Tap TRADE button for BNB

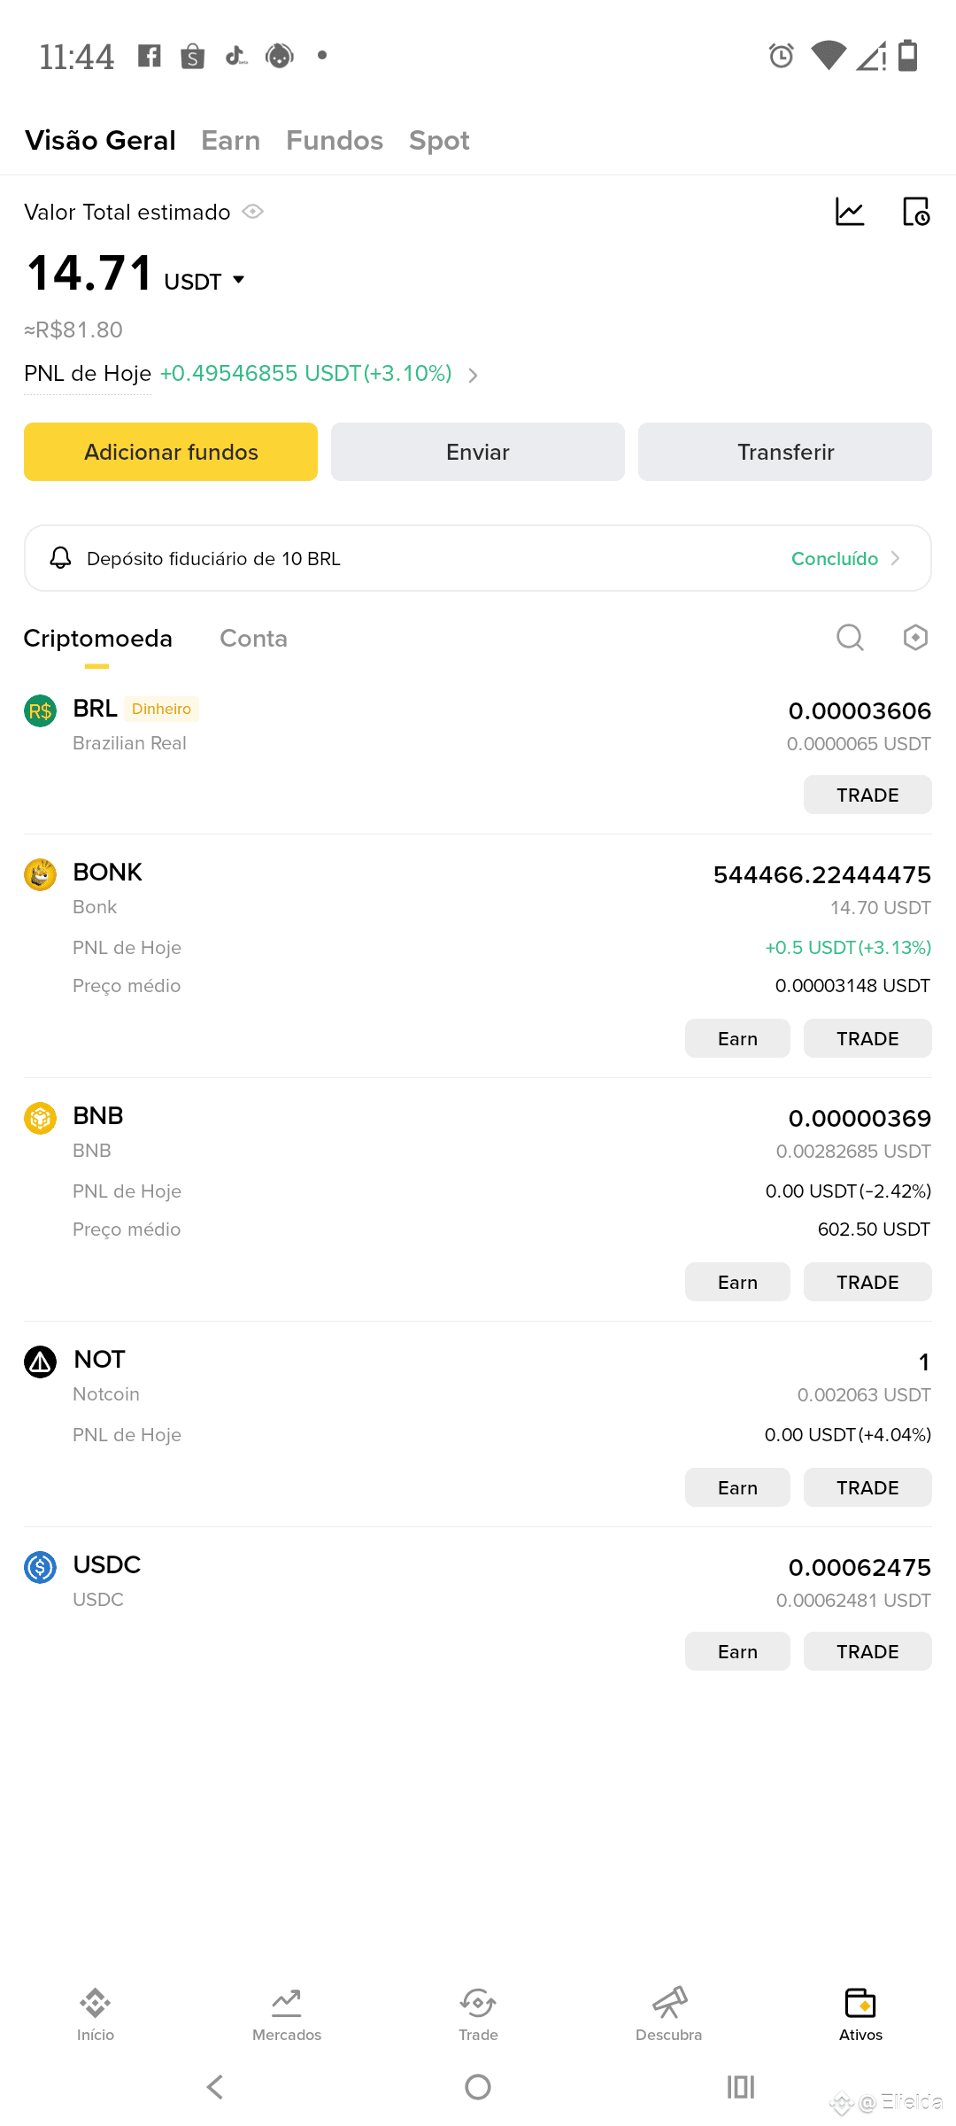pos(867,1282)
